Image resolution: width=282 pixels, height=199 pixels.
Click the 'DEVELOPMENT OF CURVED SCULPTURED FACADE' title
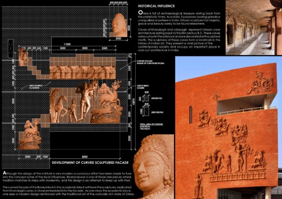[90, 163]
